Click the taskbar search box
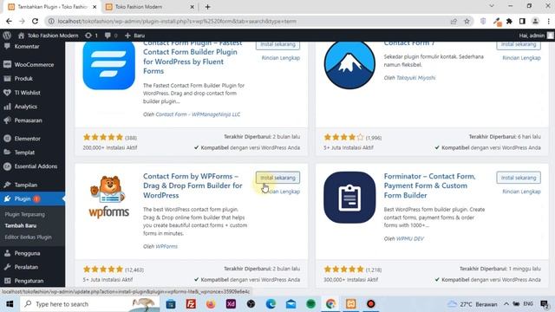The width and height of the screenshot is (555, 312). click(x=88, y=304)
